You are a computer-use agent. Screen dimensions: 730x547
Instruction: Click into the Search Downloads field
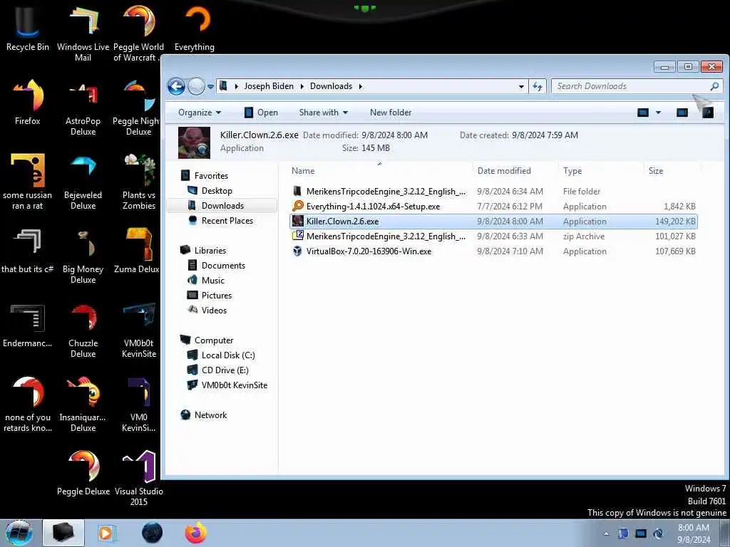631,86
